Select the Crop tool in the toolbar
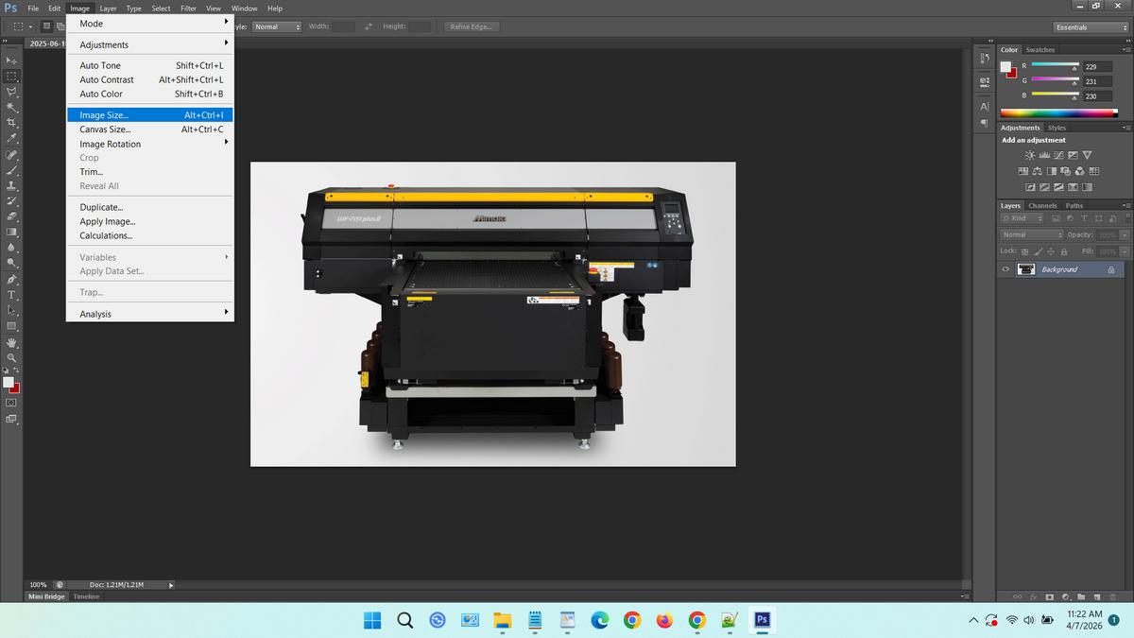The width and height of the screenshot is (1134, 638). (x=11, y=123)
